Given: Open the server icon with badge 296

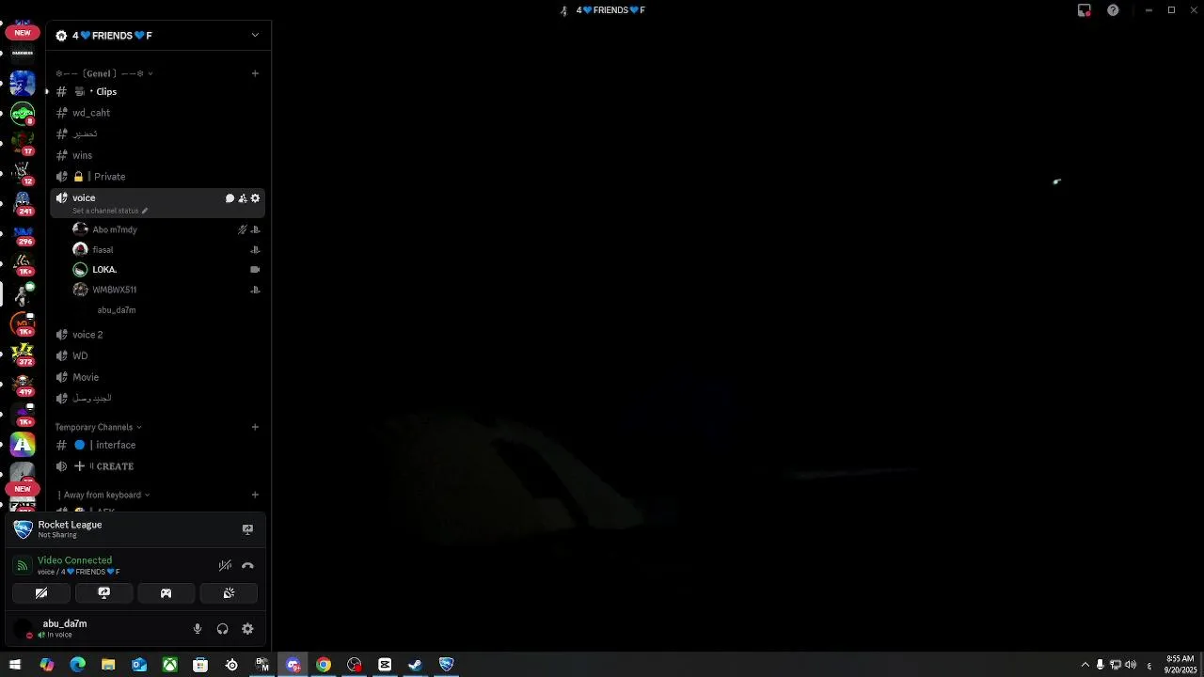Looking at the screenshot, I should [23, 233].
